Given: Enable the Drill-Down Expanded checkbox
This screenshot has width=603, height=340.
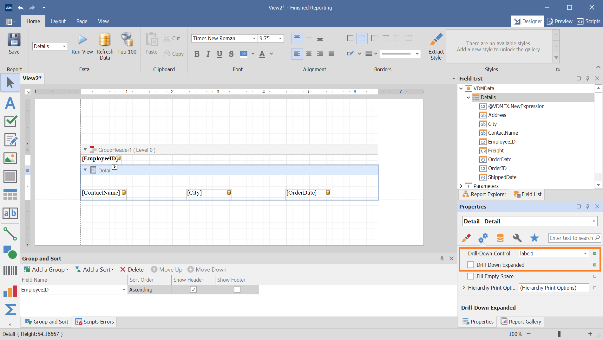Looking at the screenshot, I should coord(471,265).
